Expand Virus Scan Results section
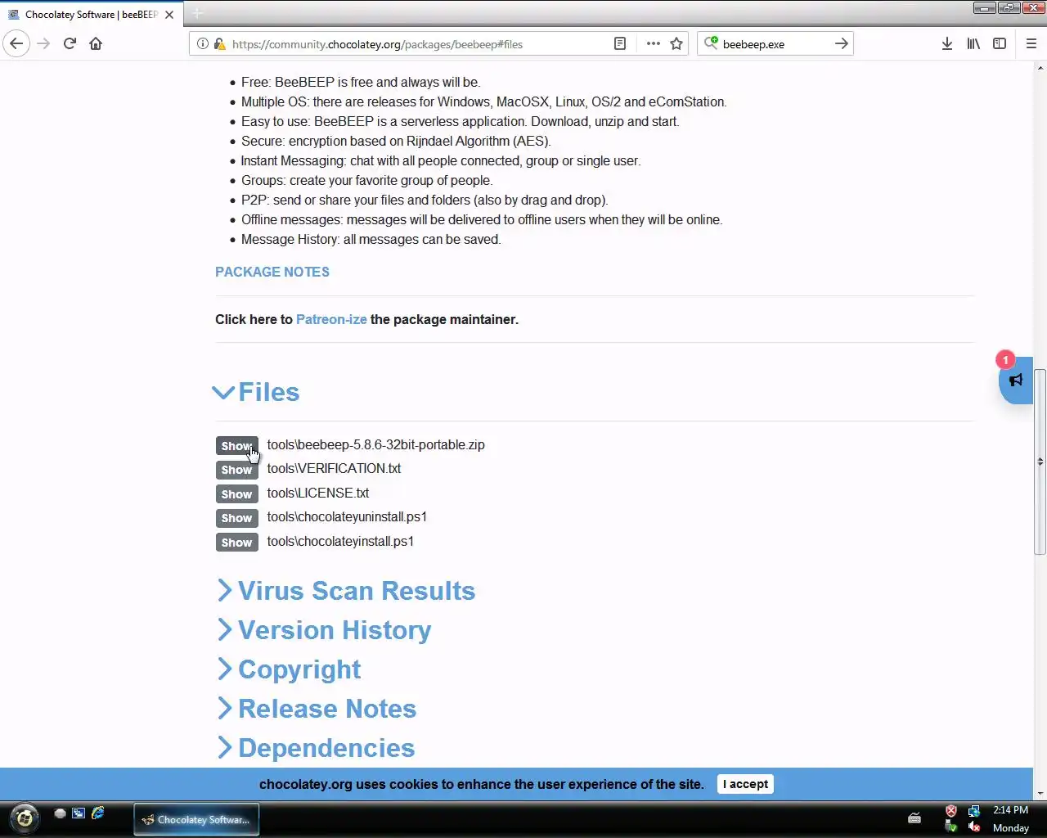 (x=347, y=591)
